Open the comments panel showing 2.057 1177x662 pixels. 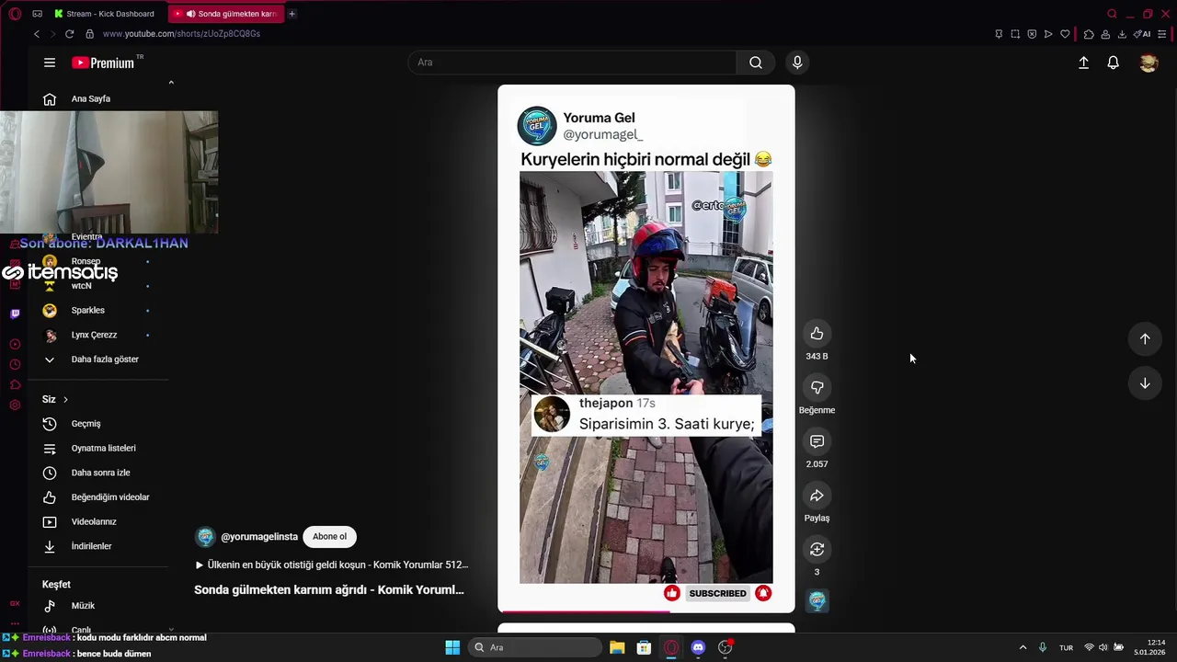coord(817,441)
